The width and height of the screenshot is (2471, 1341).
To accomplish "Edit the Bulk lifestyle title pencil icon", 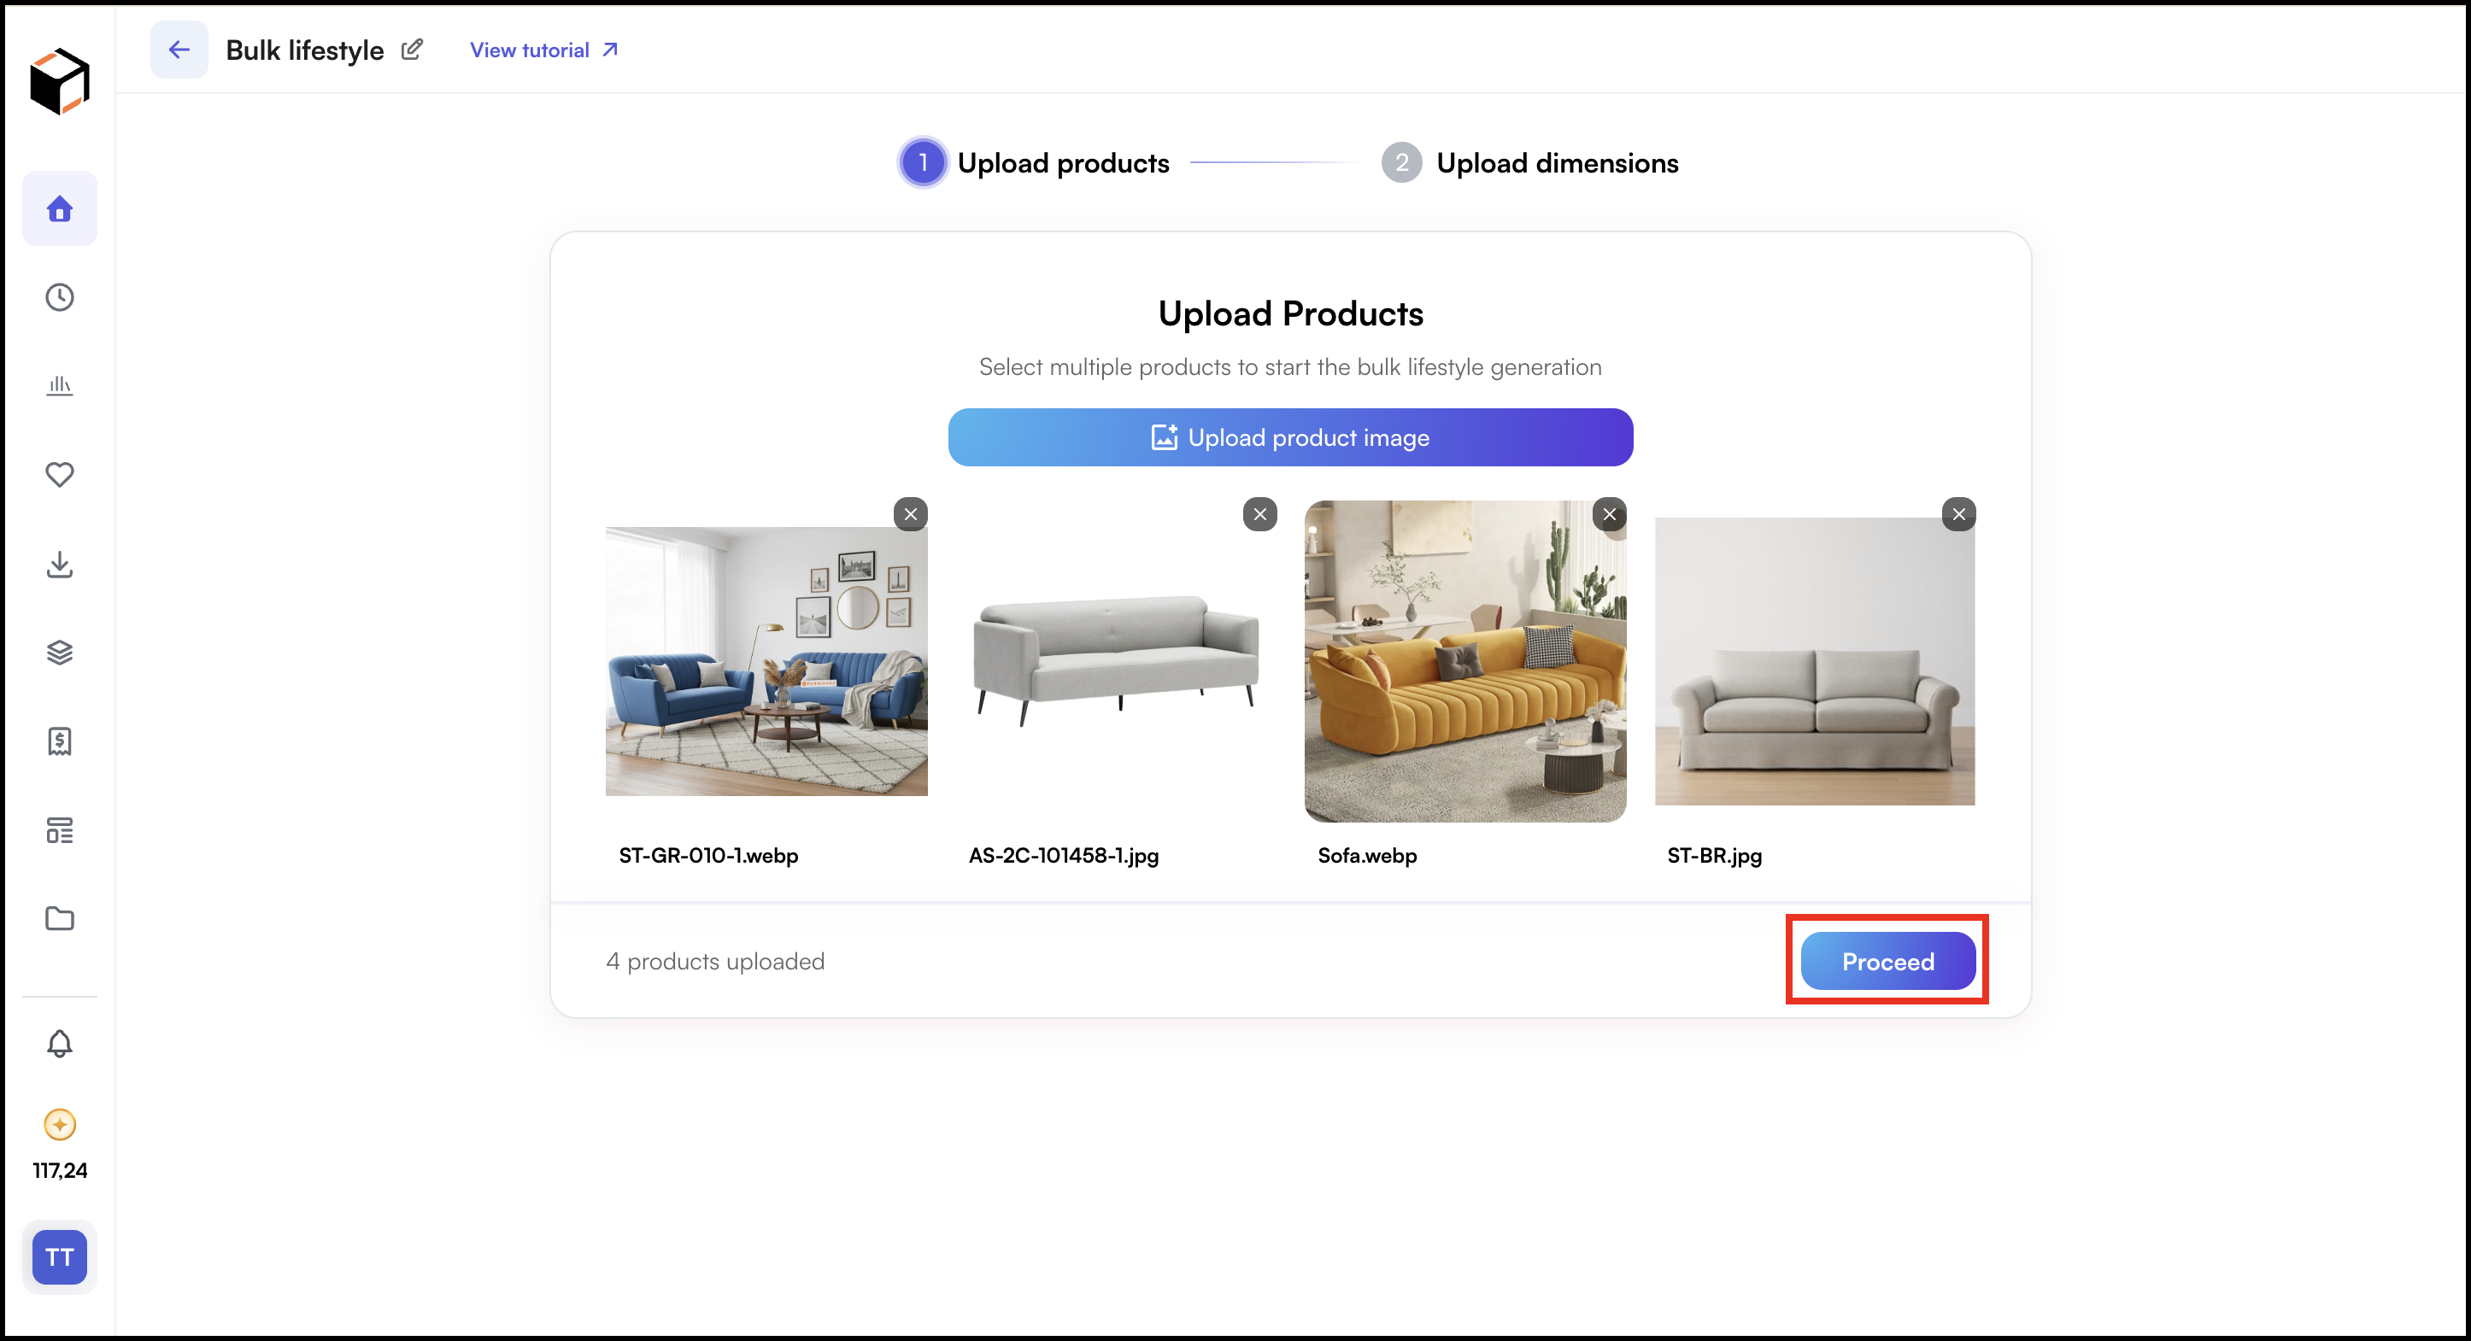I will [412, 50].
